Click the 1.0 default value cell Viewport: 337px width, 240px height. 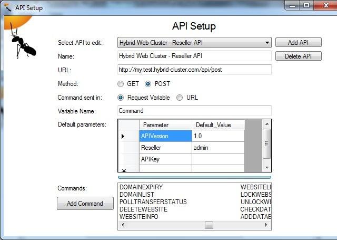coord(218,136)
